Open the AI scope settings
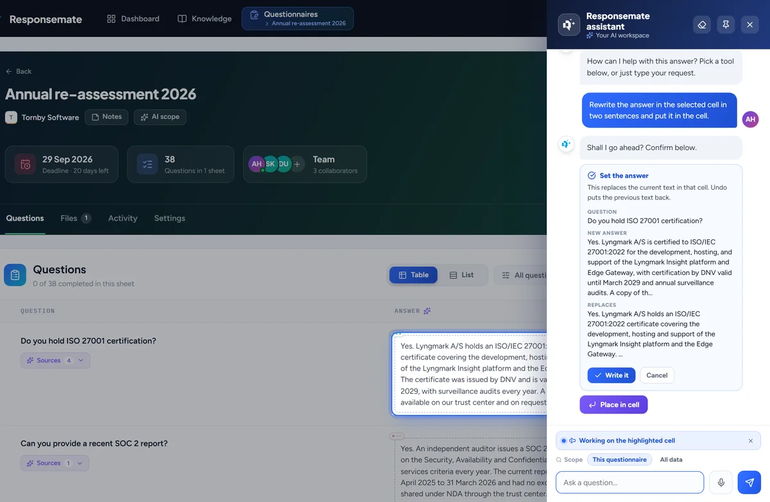Viewport: 770px width, 502px height. point(160,117)
